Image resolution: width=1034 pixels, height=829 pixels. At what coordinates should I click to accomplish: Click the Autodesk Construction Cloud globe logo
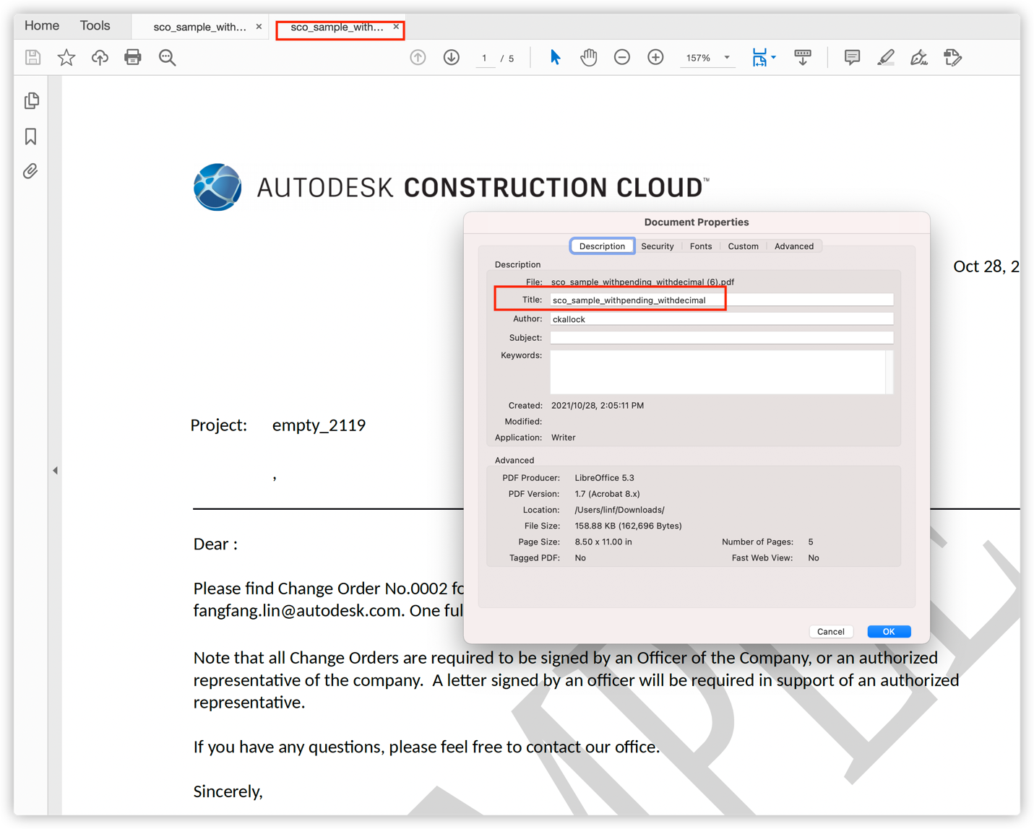point(217,187)
